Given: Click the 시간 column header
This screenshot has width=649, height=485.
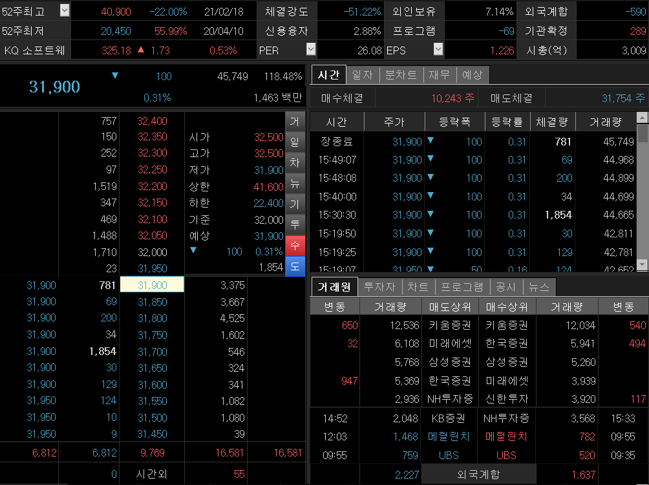Looking at the screenshot, I should click(337, 122).
